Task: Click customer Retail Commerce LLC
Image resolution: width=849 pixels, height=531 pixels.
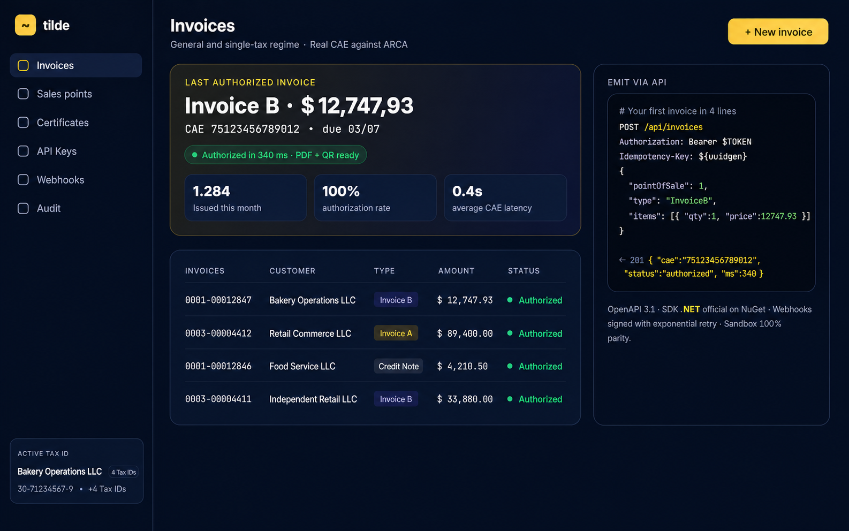Action: click(310, 333)
